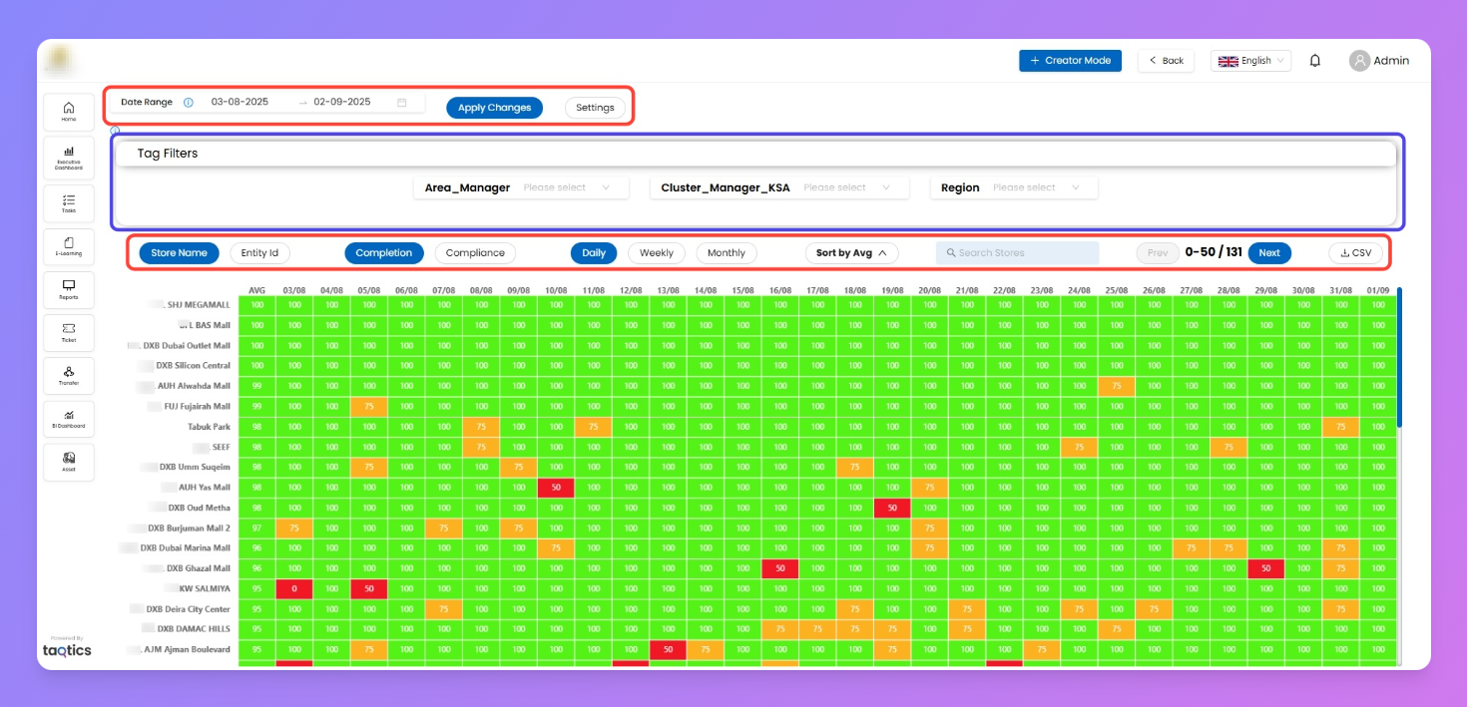Viewport: 1467px width, 707px height.
Task: Click the Date Range info icon
Action: point(188,103)
